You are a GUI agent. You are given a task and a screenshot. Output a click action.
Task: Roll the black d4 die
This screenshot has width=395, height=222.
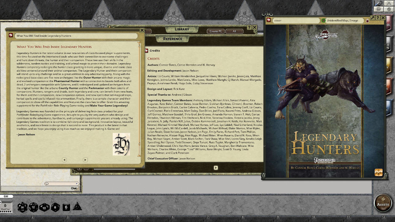pos(77,208)
